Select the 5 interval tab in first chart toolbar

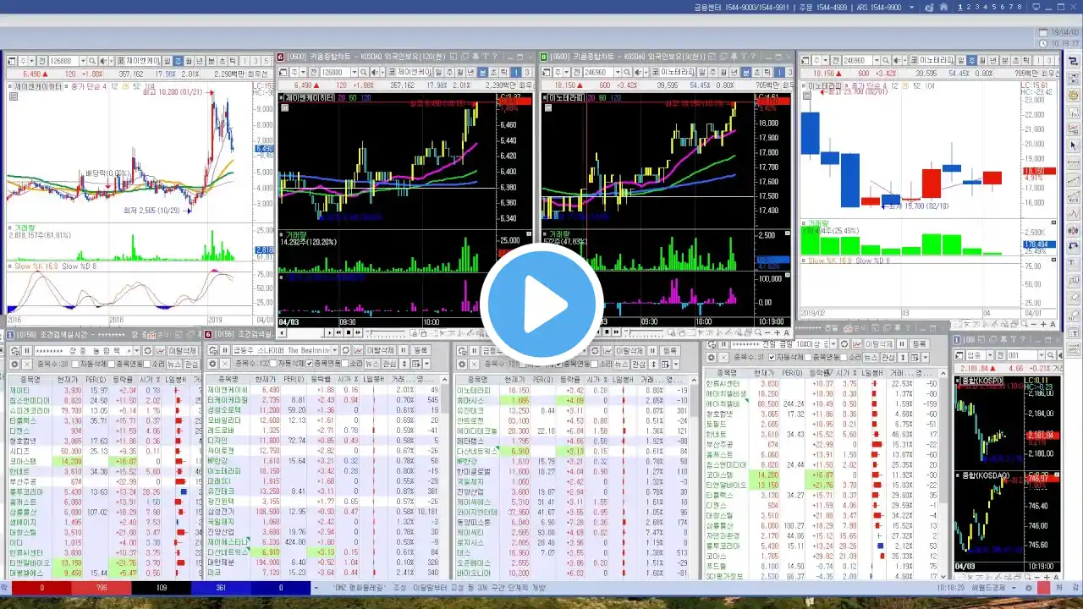click(266, 61)
